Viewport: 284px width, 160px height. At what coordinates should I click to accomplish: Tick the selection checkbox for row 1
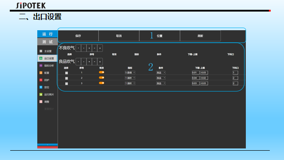(67, 73)
